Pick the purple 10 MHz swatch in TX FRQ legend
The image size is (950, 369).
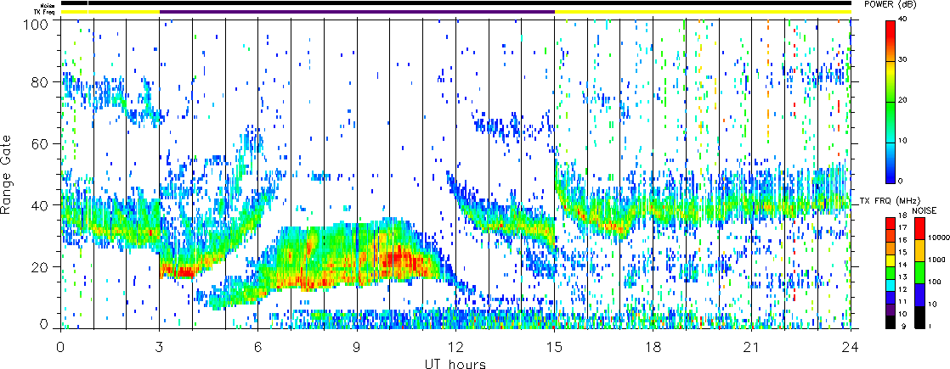[x=891, y=309]
